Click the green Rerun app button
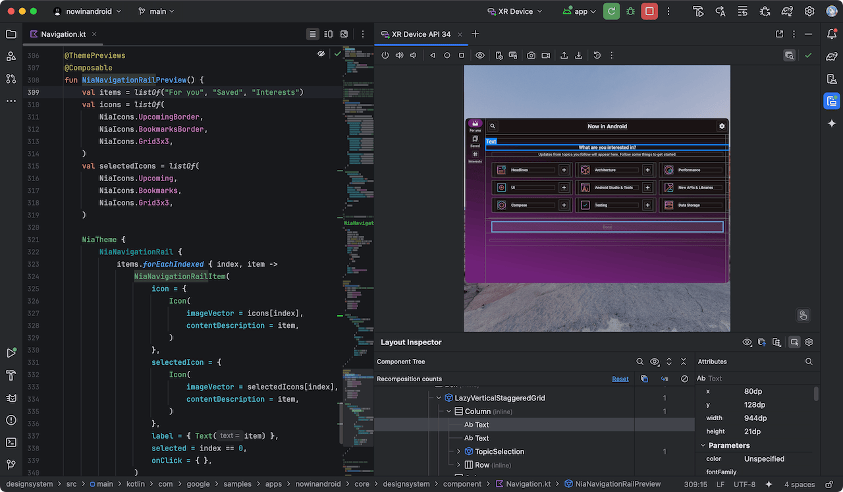 pyautogui.click(x=611, y=11)
